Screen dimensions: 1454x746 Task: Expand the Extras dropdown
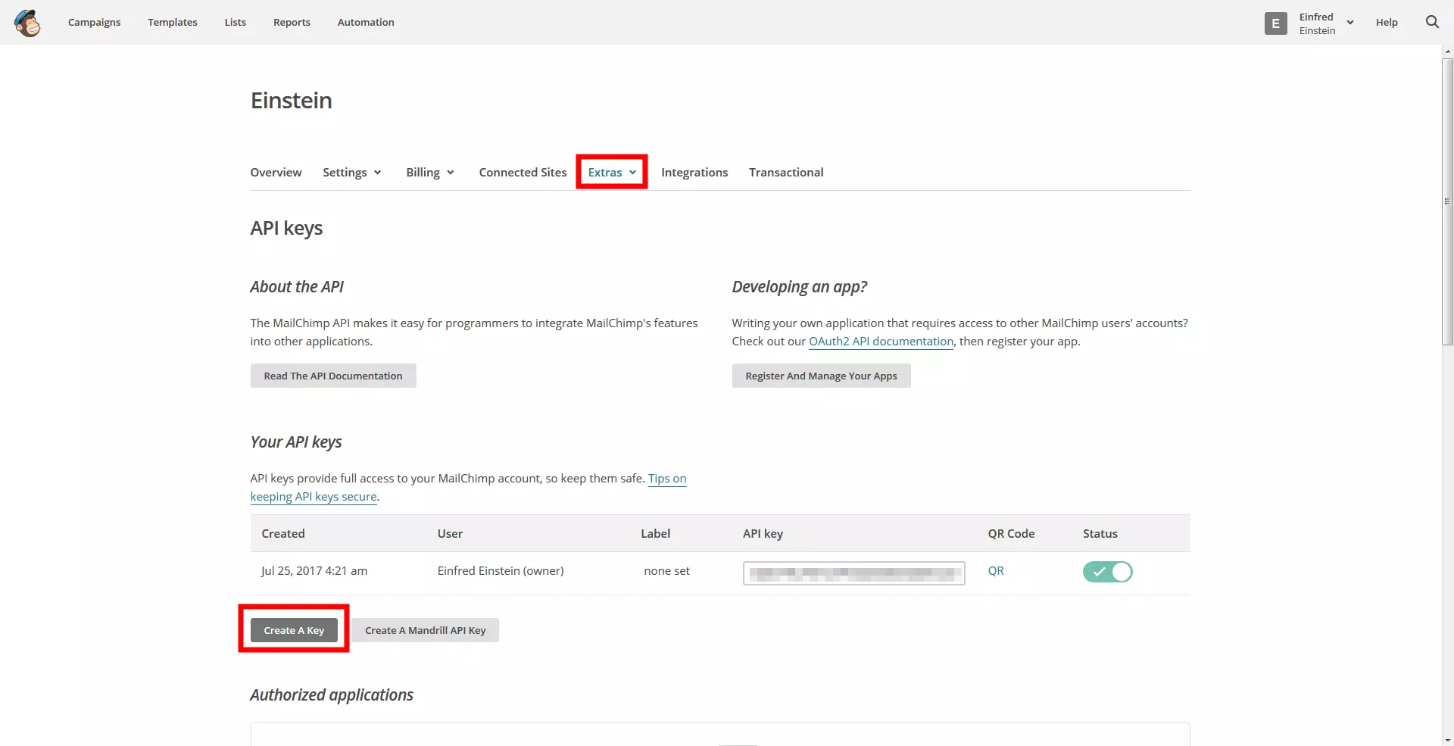[x=612, y=173]
